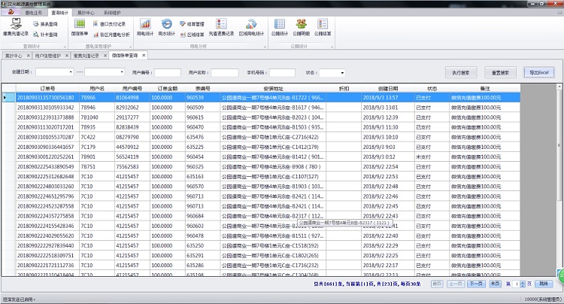Expand the 公摊统计 group launcher
This screenshot has width=564, height=304.
[x=332, y=47]
